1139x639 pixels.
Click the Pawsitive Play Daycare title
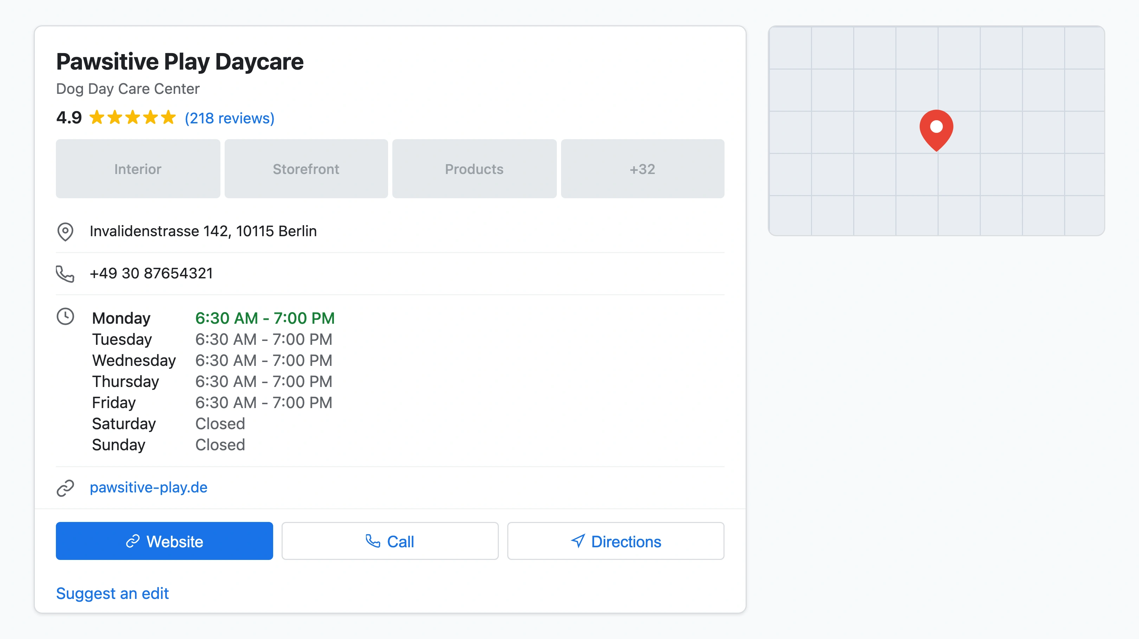pyautogui.click(x=180, y=62)
